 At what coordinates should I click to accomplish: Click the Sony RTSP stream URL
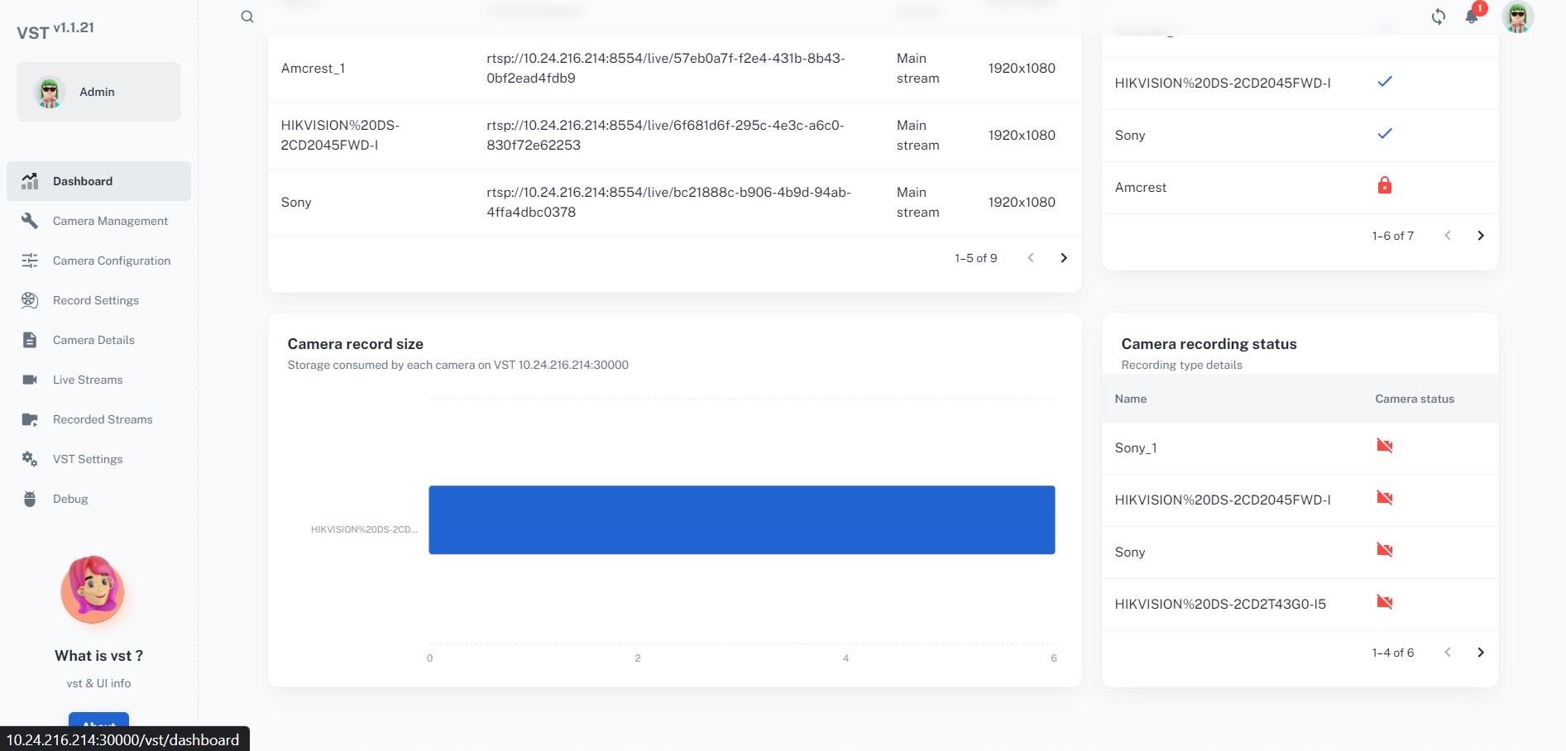click(x=668, y=202)
